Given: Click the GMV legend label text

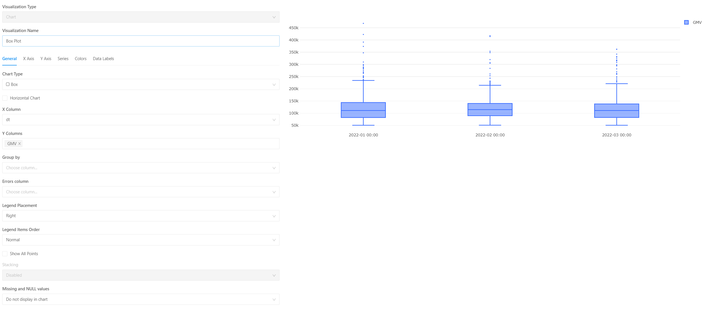Looking at the screenshot, I should pyautogui.click(x=697, y=22).
